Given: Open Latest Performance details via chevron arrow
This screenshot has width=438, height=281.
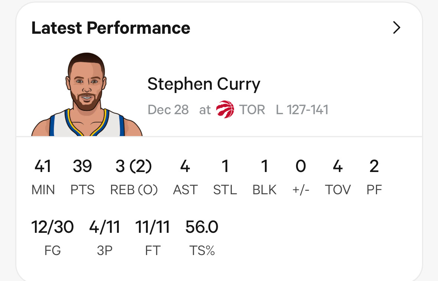Looking at the screenshot, I should point(397,27).
